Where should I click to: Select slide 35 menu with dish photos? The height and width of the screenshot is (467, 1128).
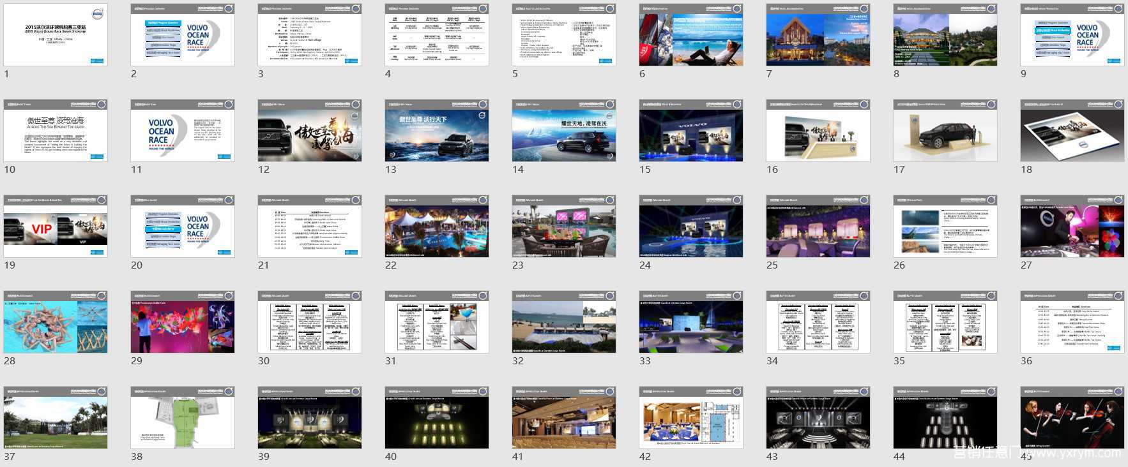click(x=945, y=322)
